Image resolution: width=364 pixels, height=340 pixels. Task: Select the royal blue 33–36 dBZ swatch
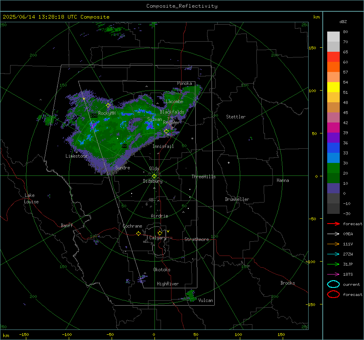[x=333, y=148]
